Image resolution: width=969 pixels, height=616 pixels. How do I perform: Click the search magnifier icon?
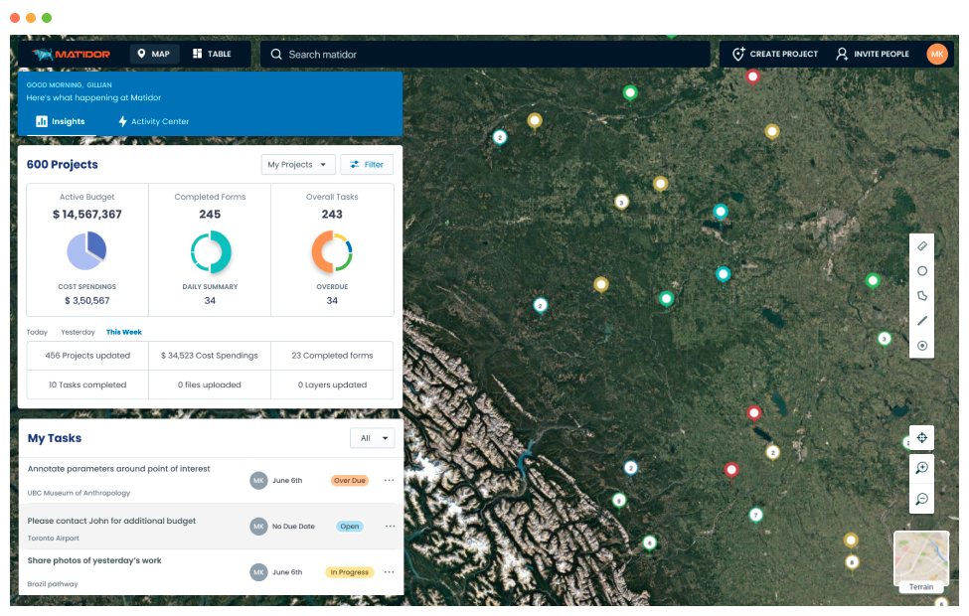pos(276,55)
